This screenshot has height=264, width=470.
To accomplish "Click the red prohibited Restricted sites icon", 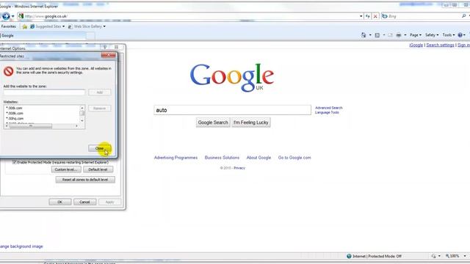I will click(8, 71).
